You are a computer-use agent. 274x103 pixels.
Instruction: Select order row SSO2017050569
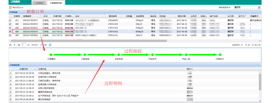click(135, 35)
